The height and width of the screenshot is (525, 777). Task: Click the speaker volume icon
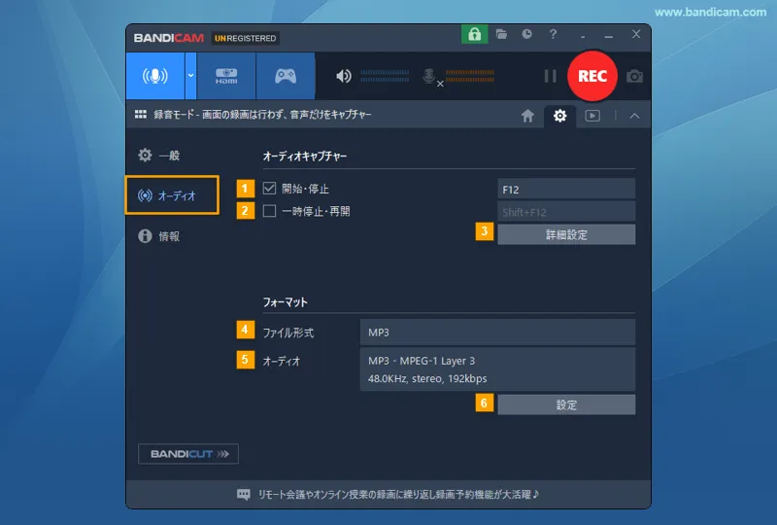pos(344,76)
